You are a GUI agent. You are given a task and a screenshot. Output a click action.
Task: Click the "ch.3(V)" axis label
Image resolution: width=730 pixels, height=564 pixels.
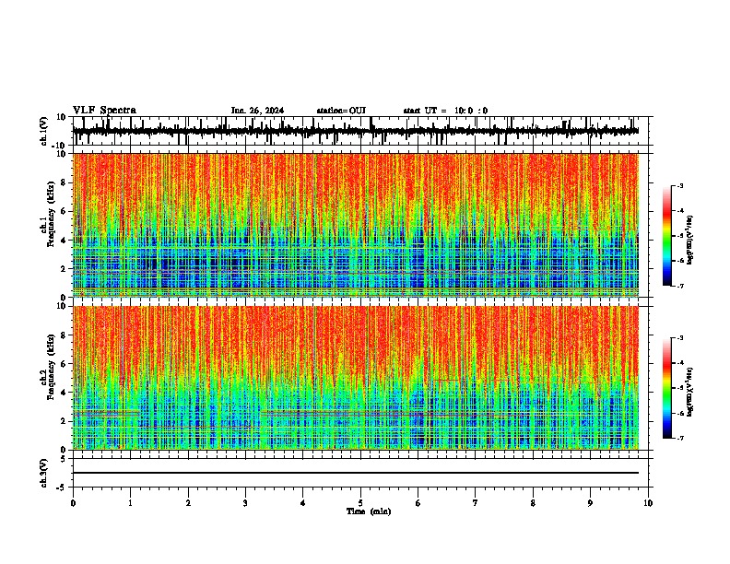(x=44, y=474)
